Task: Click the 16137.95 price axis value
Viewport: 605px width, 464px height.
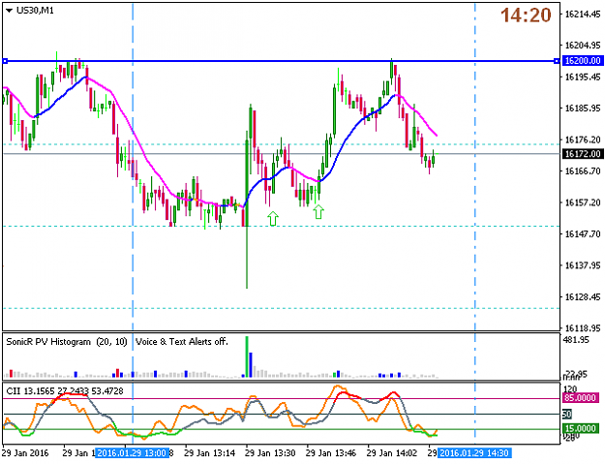Action: coord(583,265)
